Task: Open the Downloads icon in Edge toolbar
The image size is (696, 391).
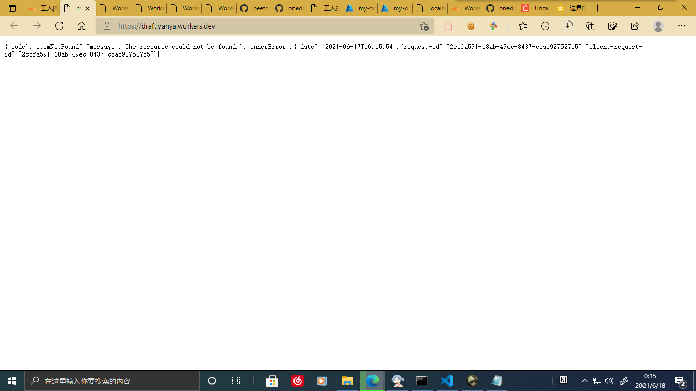Action: tap(568, 26)
